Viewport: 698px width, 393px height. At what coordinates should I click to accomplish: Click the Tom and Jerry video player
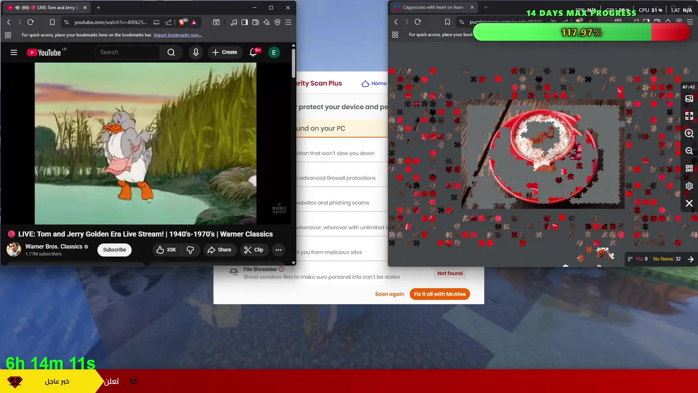pos(146,144)
